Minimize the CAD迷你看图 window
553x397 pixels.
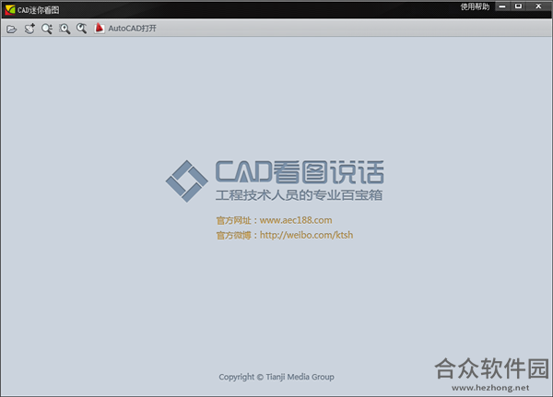[502, 6]
